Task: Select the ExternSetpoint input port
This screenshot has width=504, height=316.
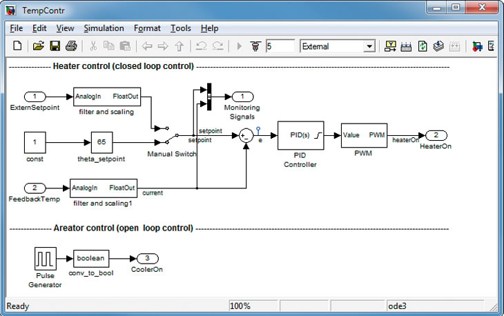Action: [35, 97]
